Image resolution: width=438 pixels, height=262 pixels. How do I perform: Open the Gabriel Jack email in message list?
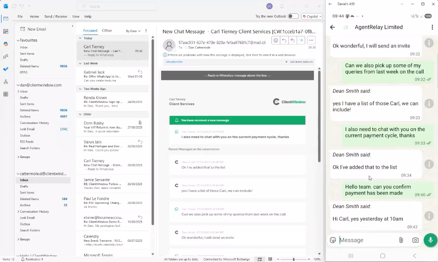pos(113,76)
